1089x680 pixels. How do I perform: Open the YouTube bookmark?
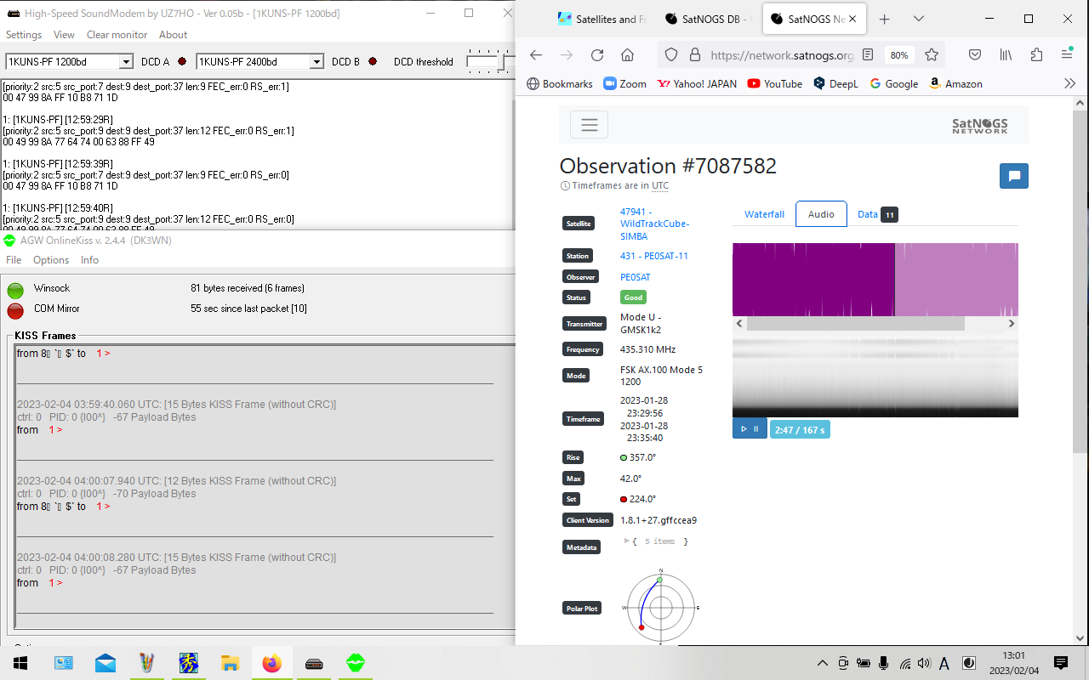point(774,83)
